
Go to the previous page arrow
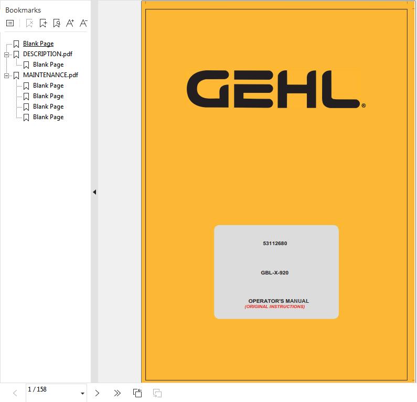click(x=15, y=393)
